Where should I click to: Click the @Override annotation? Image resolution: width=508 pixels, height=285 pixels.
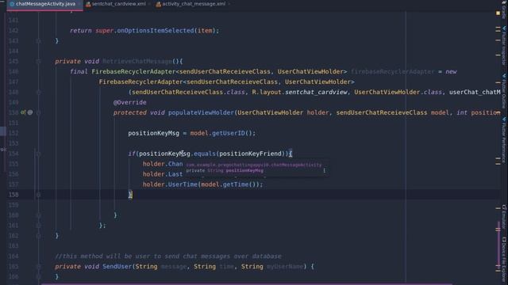129,102
